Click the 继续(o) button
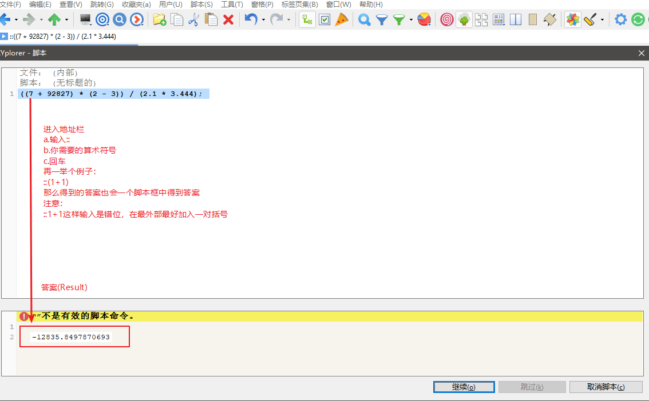Viewport: 649px width, 401px height. pyautogui.click(x=464, y=387)
